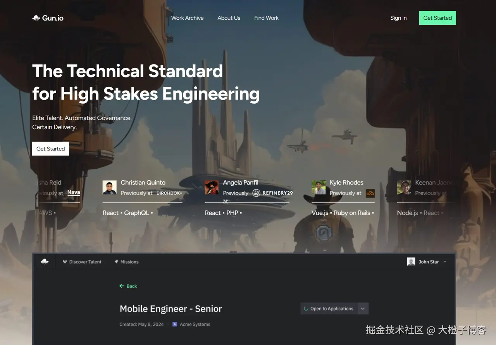This screenshot has height=345, width=496.
Task: Open the Find Work nav link
Action: pyautogui.click(x=266, y=18)
